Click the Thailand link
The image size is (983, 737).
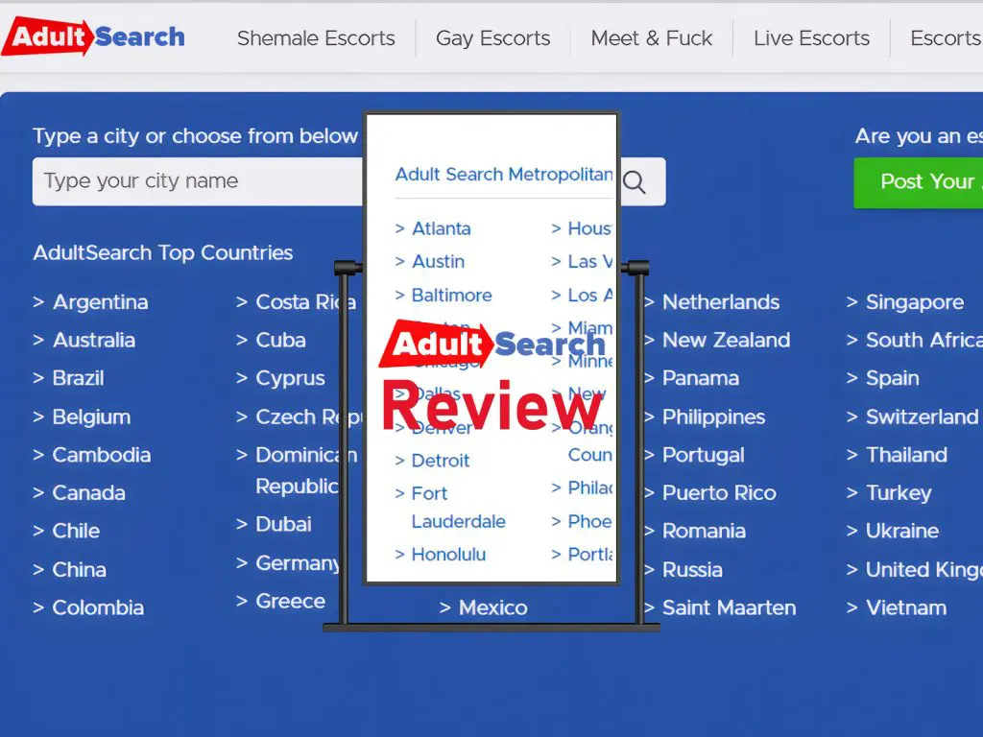coord(906,455)
